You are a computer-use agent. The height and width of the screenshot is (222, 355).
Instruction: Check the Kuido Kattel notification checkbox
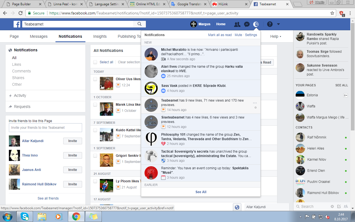coord(95,130)
